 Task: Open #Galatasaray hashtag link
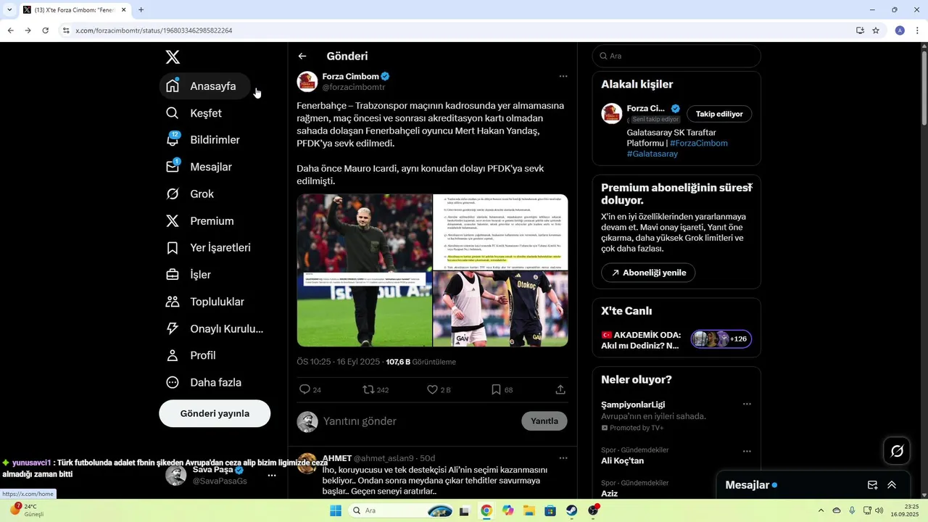point(652,154)
